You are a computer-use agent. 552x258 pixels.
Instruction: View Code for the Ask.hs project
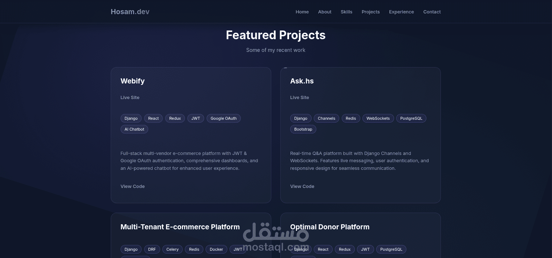[302, 186]
